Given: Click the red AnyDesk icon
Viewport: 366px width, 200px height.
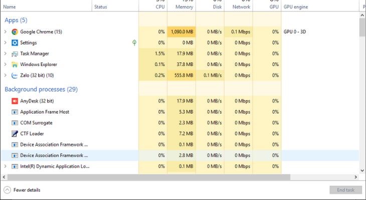Looking at the screenshot, I should point(15,101).
